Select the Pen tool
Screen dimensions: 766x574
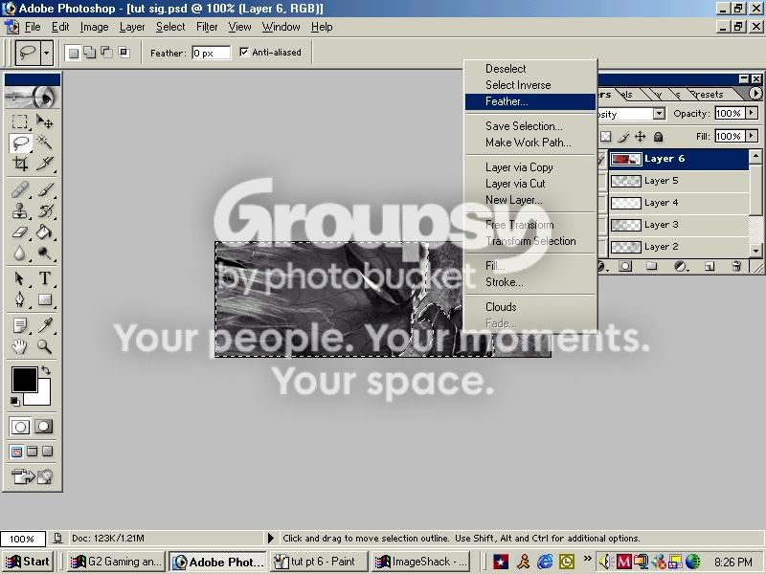click(x=19, y=299)
